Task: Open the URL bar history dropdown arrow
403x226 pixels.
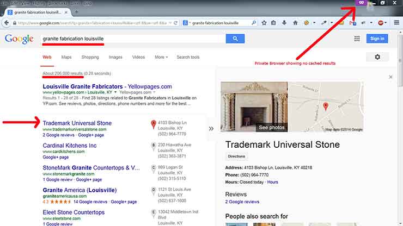Action: [x=170, y=23]
